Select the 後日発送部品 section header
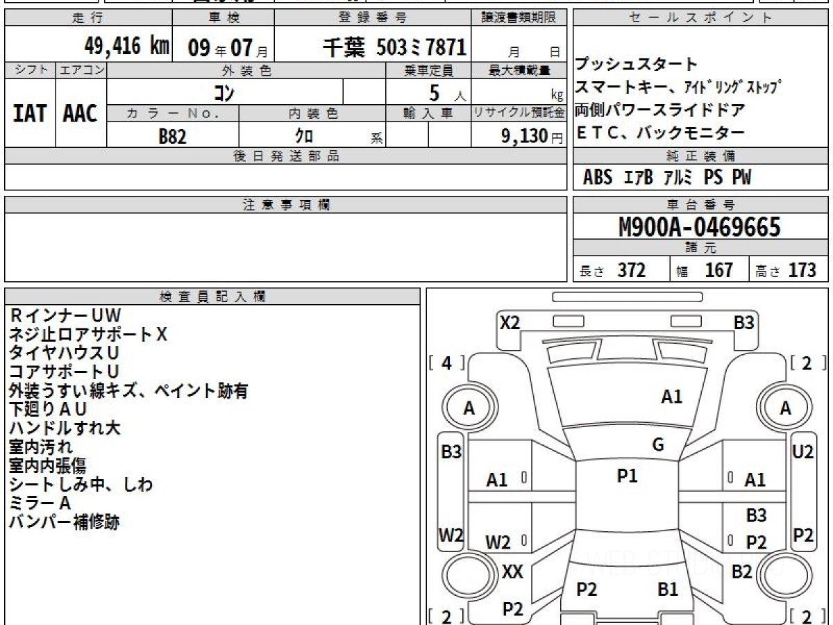 point(286,156)
